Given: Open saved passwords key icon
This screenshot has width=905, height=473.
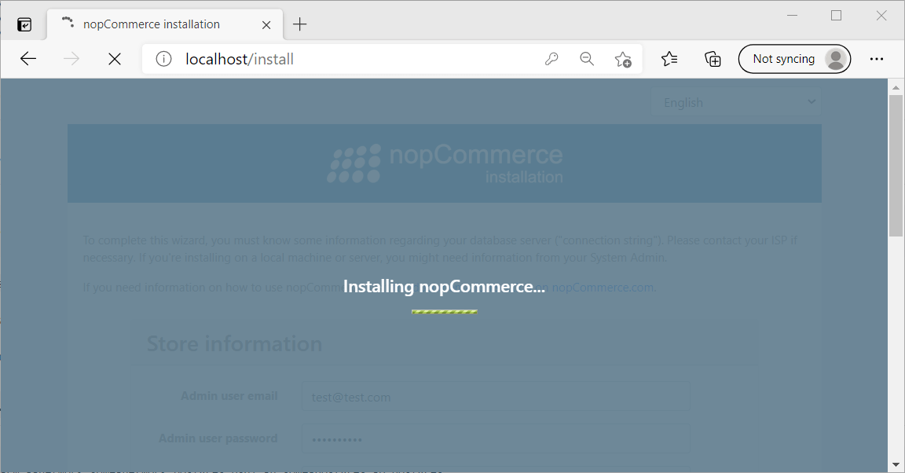Looking at the screenshot, I should (x=551, y=59).
